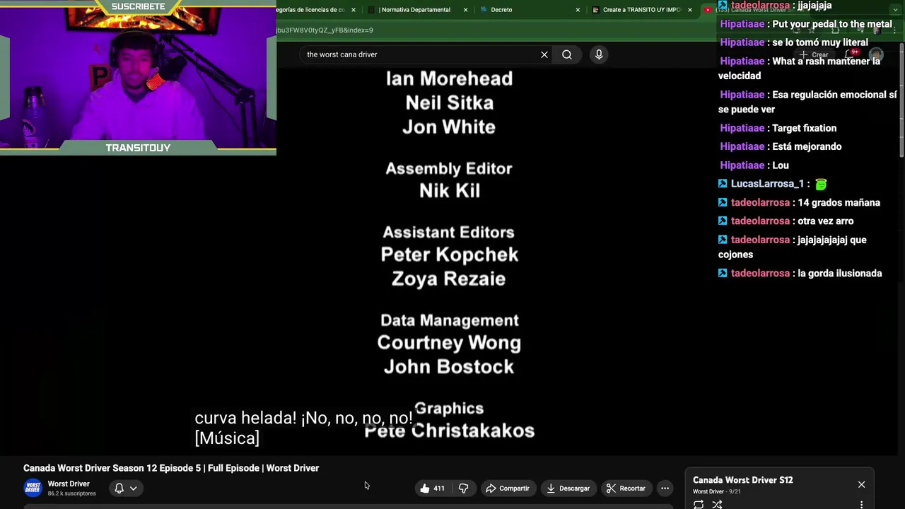Image resolution: width=905 pixels, height=509 pixels.
Task: Click the TRANSITOUY label under the webcam
Action: tap(138, 148)
